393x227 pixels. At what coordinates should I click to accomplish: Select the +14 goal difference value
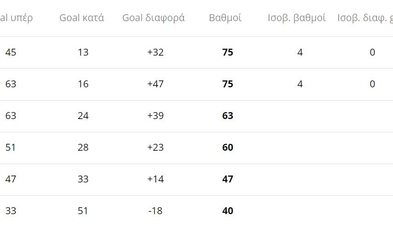[155, 179]
